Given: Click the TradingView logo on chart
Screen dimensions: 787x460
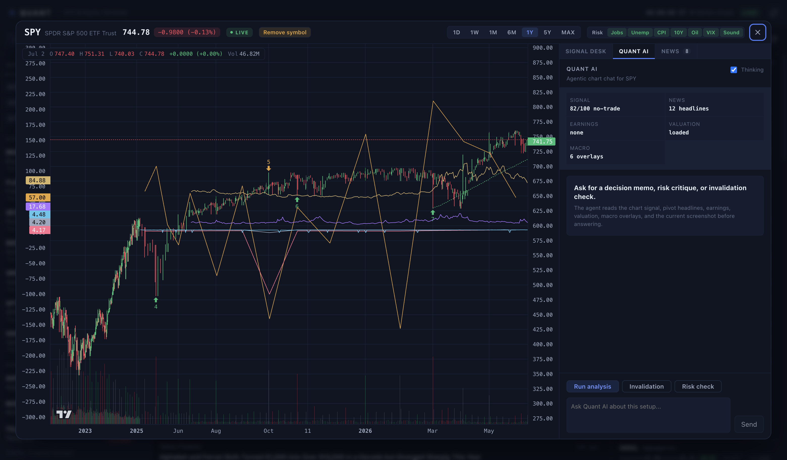Looking at the screenshot, I should (x=64, y=414).
